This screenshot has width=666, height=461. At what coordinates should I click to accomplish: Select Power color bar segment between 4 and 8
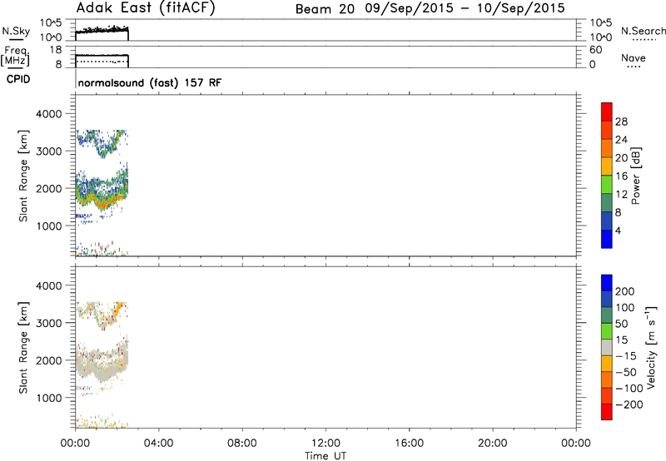click(607, 221)
